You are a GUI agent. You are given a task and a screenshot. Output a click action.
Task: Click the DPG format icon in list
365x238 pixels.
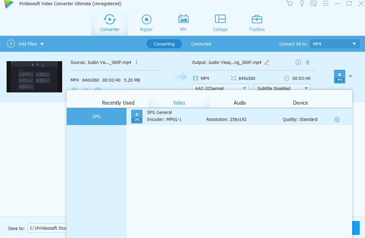point(136,116)
